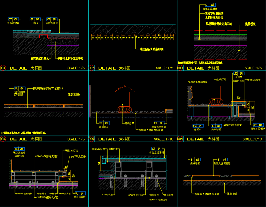This screenshot has width=266, height=207.
Task: Click the "成品灯具" label in detail D05
Action: [x=129, y=124]
